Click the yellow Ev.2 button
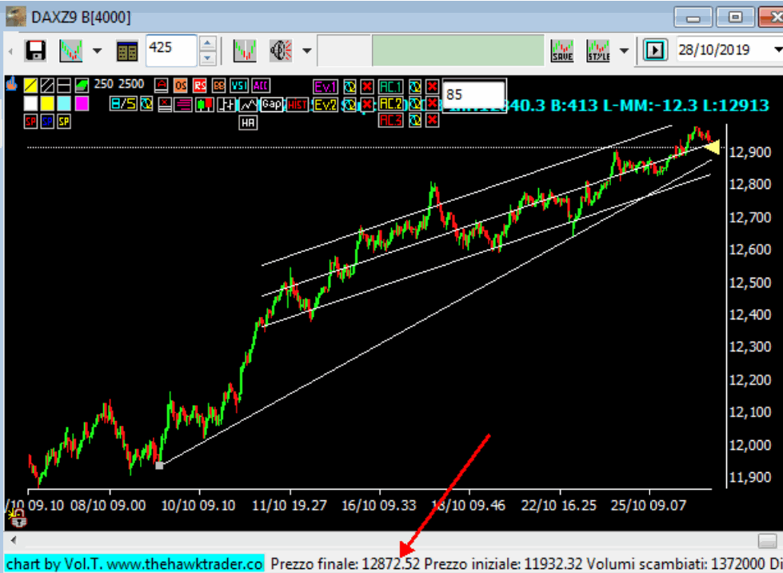The image size is (783, 573). 326,104
